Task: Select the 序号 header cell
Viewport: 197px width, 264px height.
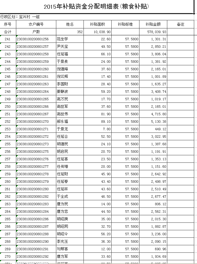Action: [8, 24]
